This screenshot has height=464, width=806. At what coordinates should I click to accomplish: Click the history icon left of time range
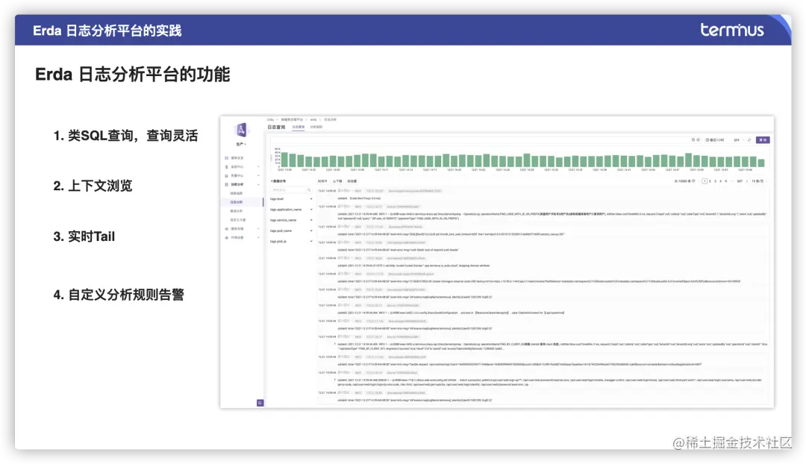pos(693,139)
